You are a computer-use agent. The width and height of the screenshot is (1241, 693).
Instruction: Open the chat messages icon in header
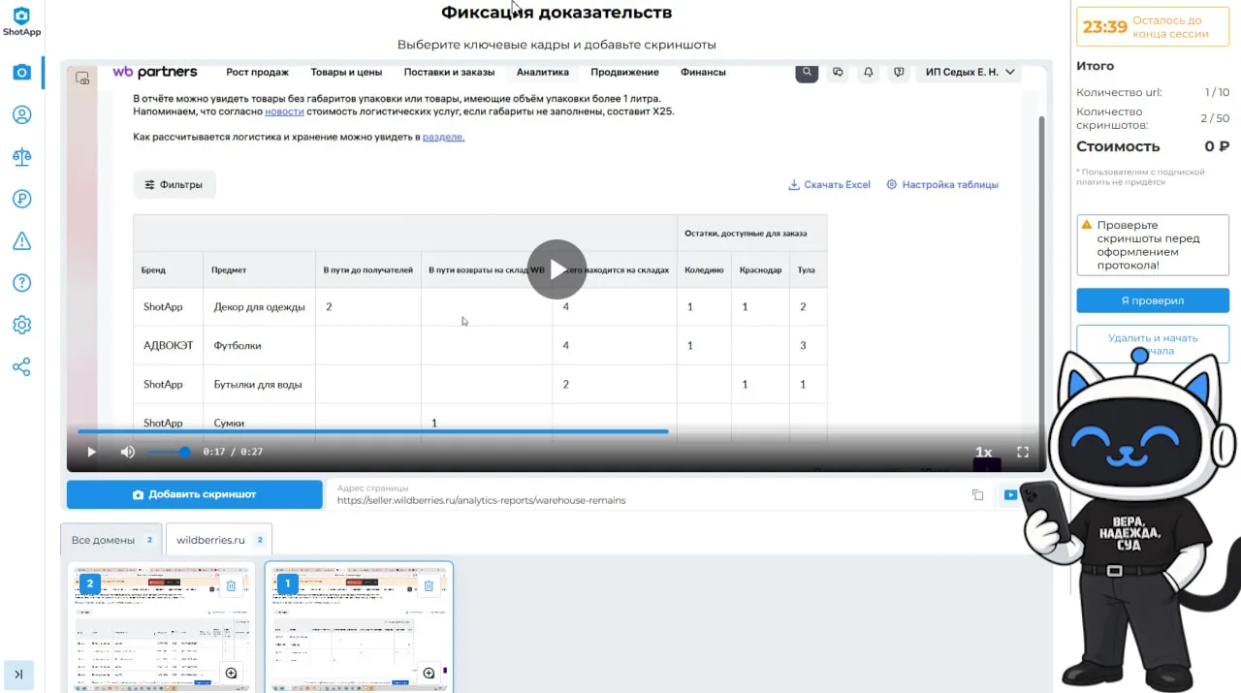coord(839,73)
